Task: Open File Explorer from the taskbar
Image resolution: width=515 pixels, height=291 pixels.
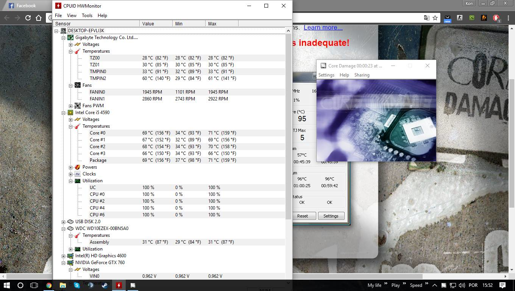Action: tap(63, 285)
